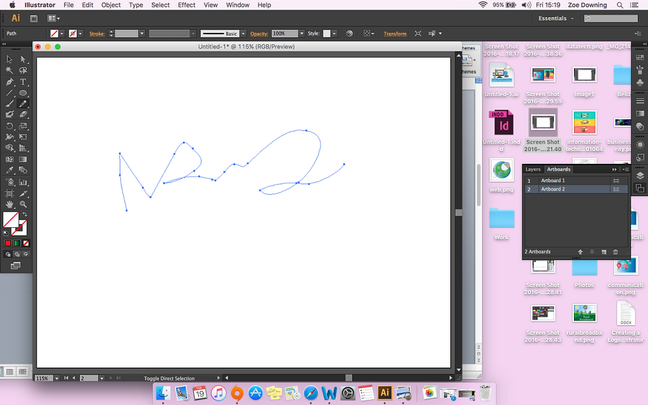The height and width of the screenshot is (405, 648).
Task: Open the Type menu
Action: tap(136, 5)
